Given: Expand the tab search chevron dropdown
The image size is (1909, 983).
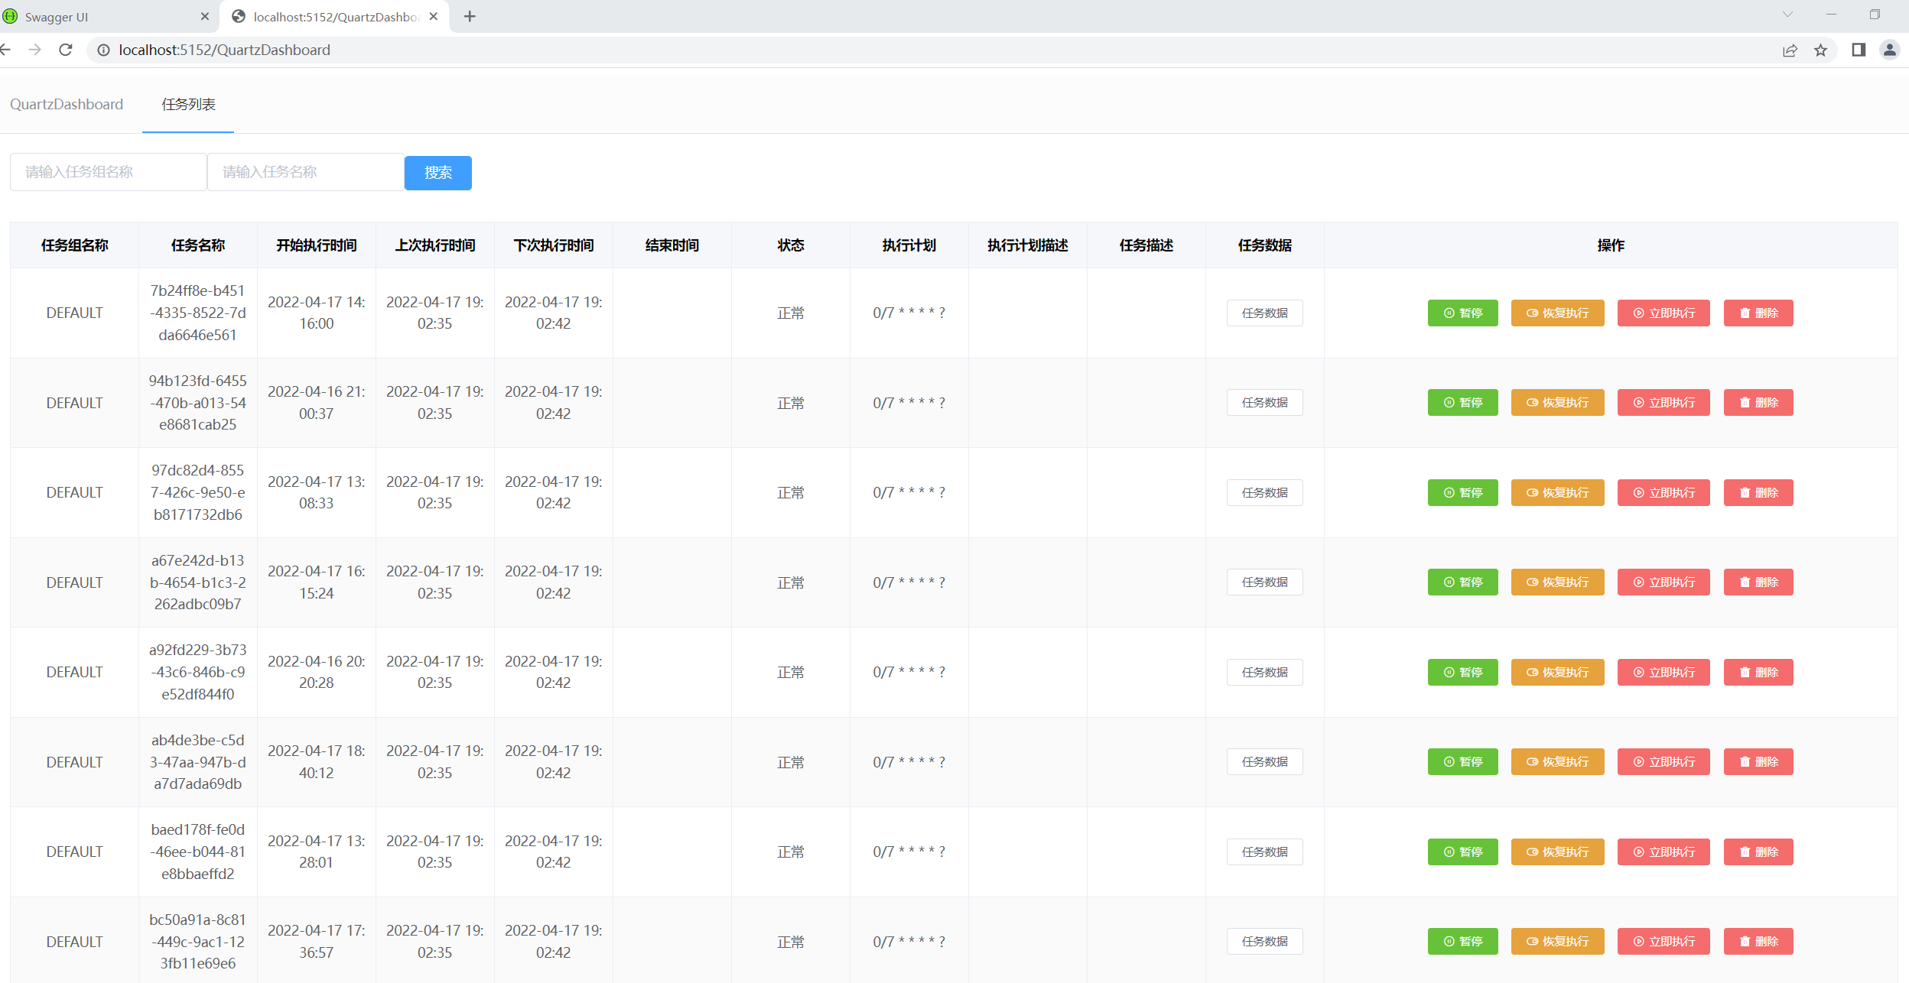Looking at the screenshot, I should (1787, 15).
